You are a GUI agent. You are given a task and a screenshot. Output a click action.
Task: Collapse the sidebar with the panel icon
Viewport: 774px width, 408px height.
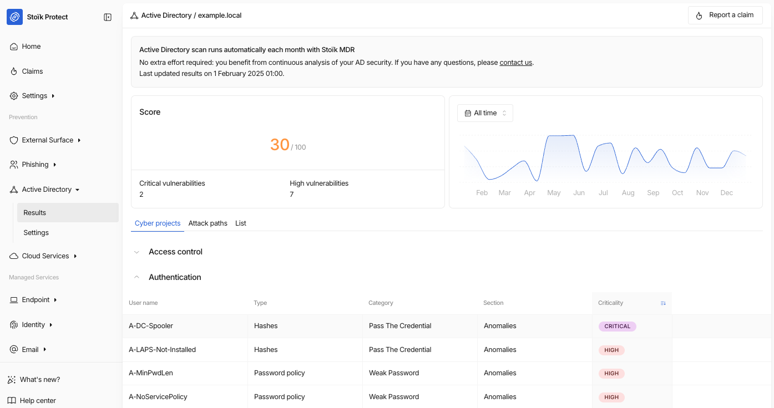108,17
